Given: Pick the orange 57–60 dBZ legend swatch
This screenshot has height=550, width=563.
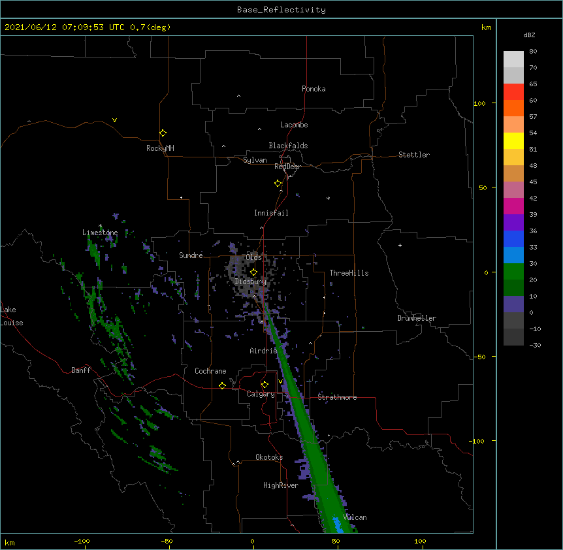Looking at the screenshot, I should 513,108.
